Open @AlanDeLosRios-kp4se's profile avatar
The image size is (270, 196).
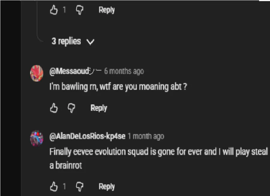37,138
